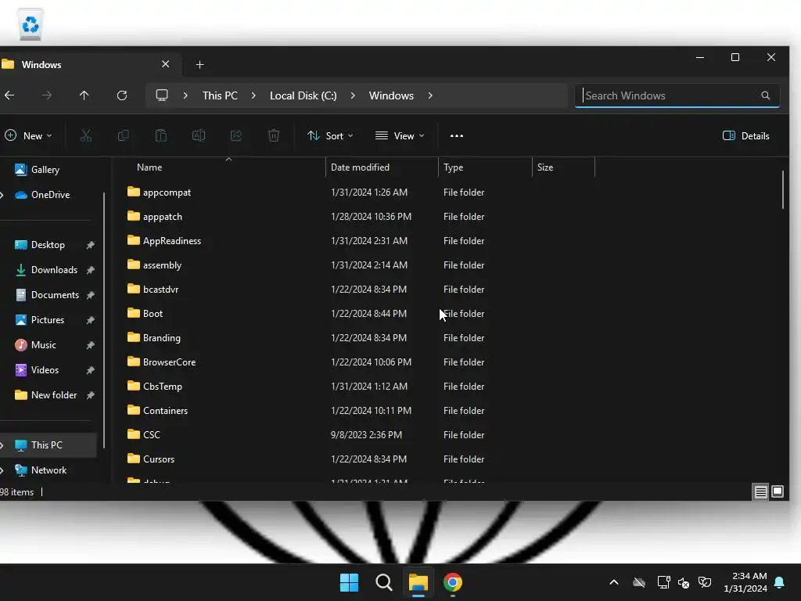801x601 pixels.
Task: Select the CbsTemp folder
Action: pyautogui.click(x=163, y=387)
